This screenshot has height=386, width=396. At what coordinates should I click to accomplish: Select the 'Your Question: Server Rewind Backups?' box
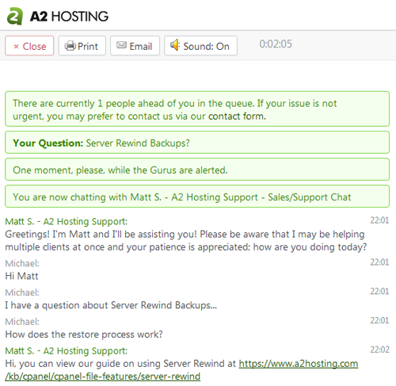click(197, 143)
